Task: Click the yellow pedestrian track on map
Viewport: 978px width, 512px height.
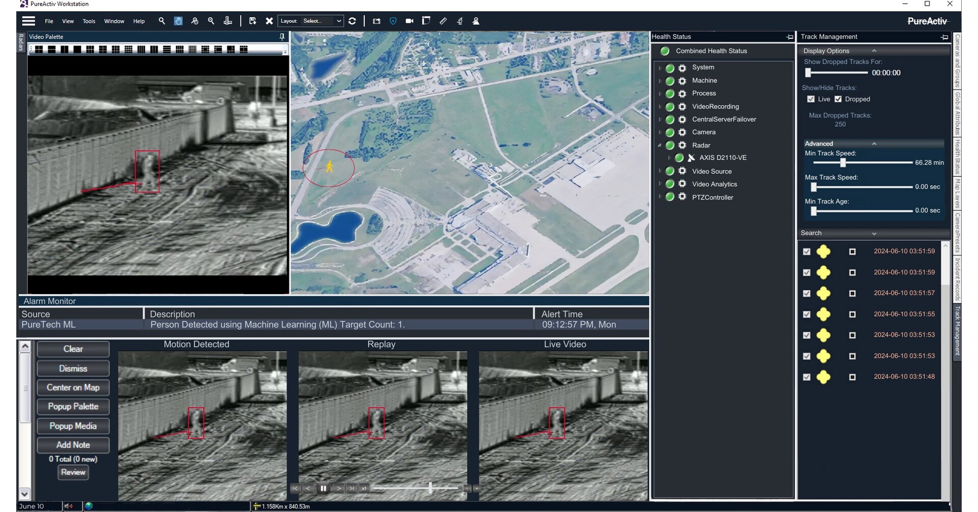Action: pyautogui.click(x=330, y=166)
